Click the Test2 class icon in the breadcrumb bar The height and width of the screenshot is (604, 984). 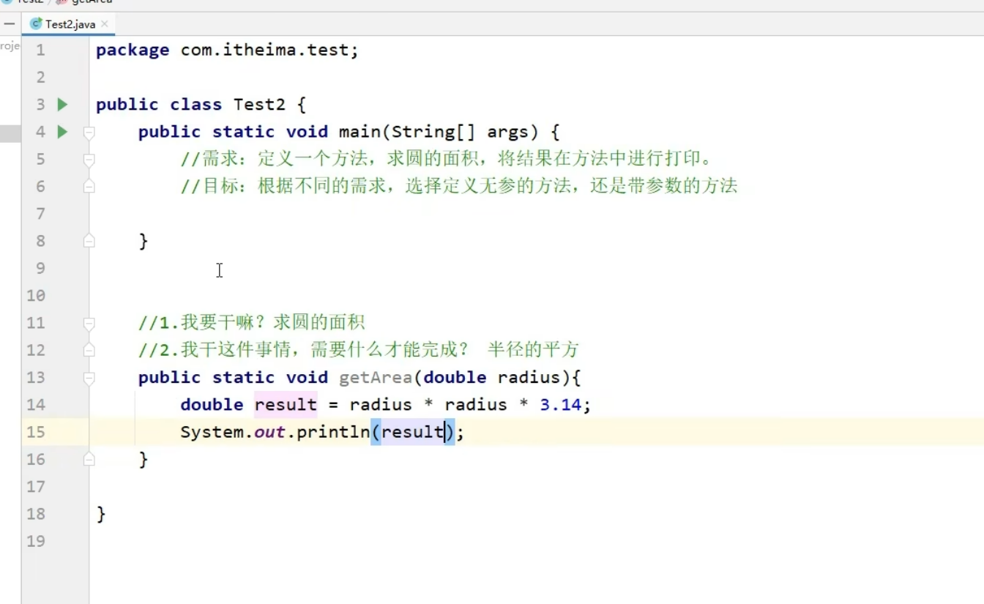click(x=6, y=3)
